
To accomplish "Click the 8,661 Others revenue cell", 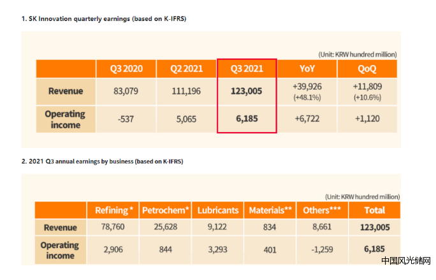I will click(x=322, y=227).
